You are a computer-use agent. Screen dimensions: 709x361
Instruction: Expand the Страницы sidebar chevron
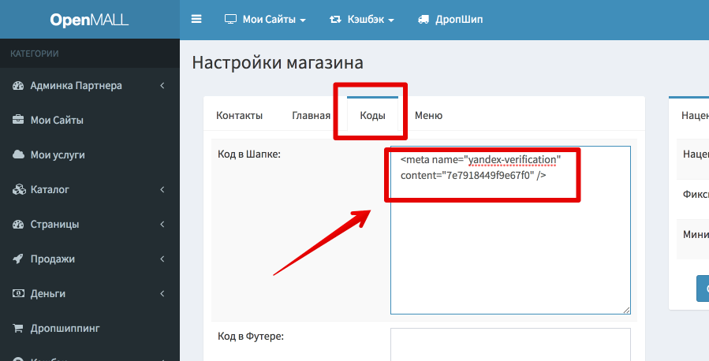162,224
